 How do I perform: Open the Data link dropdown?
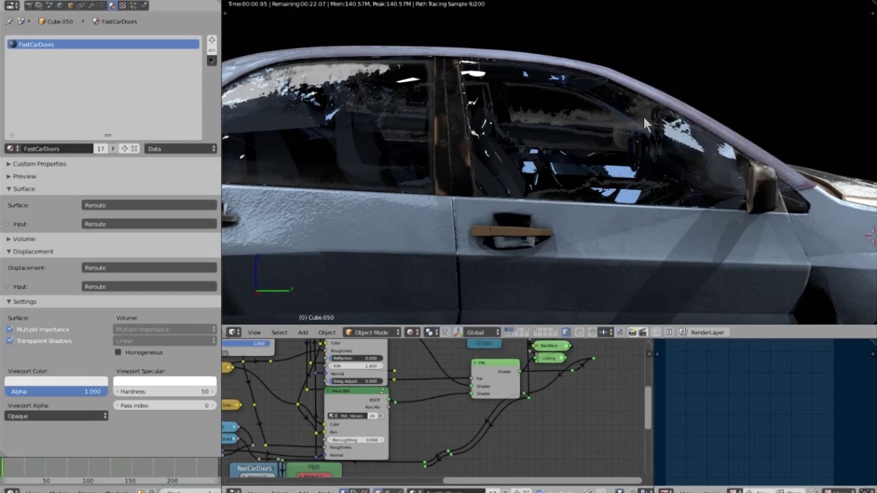pos(181,149)
